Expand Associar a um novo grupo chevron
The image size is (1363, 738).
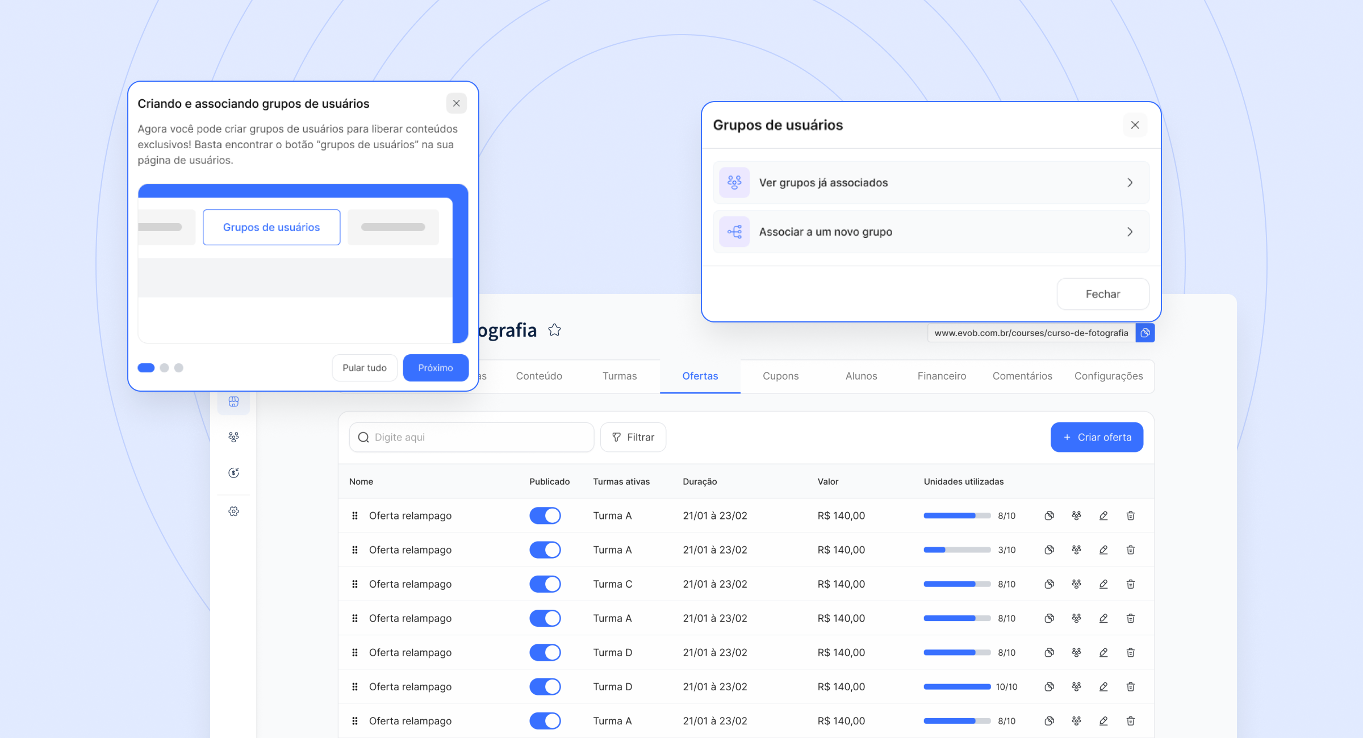[x=1130, y=232]
